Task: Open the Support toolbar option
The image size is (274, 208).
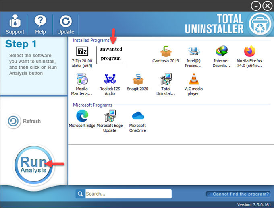Action: pyautogui.click(x=15, y=24)
